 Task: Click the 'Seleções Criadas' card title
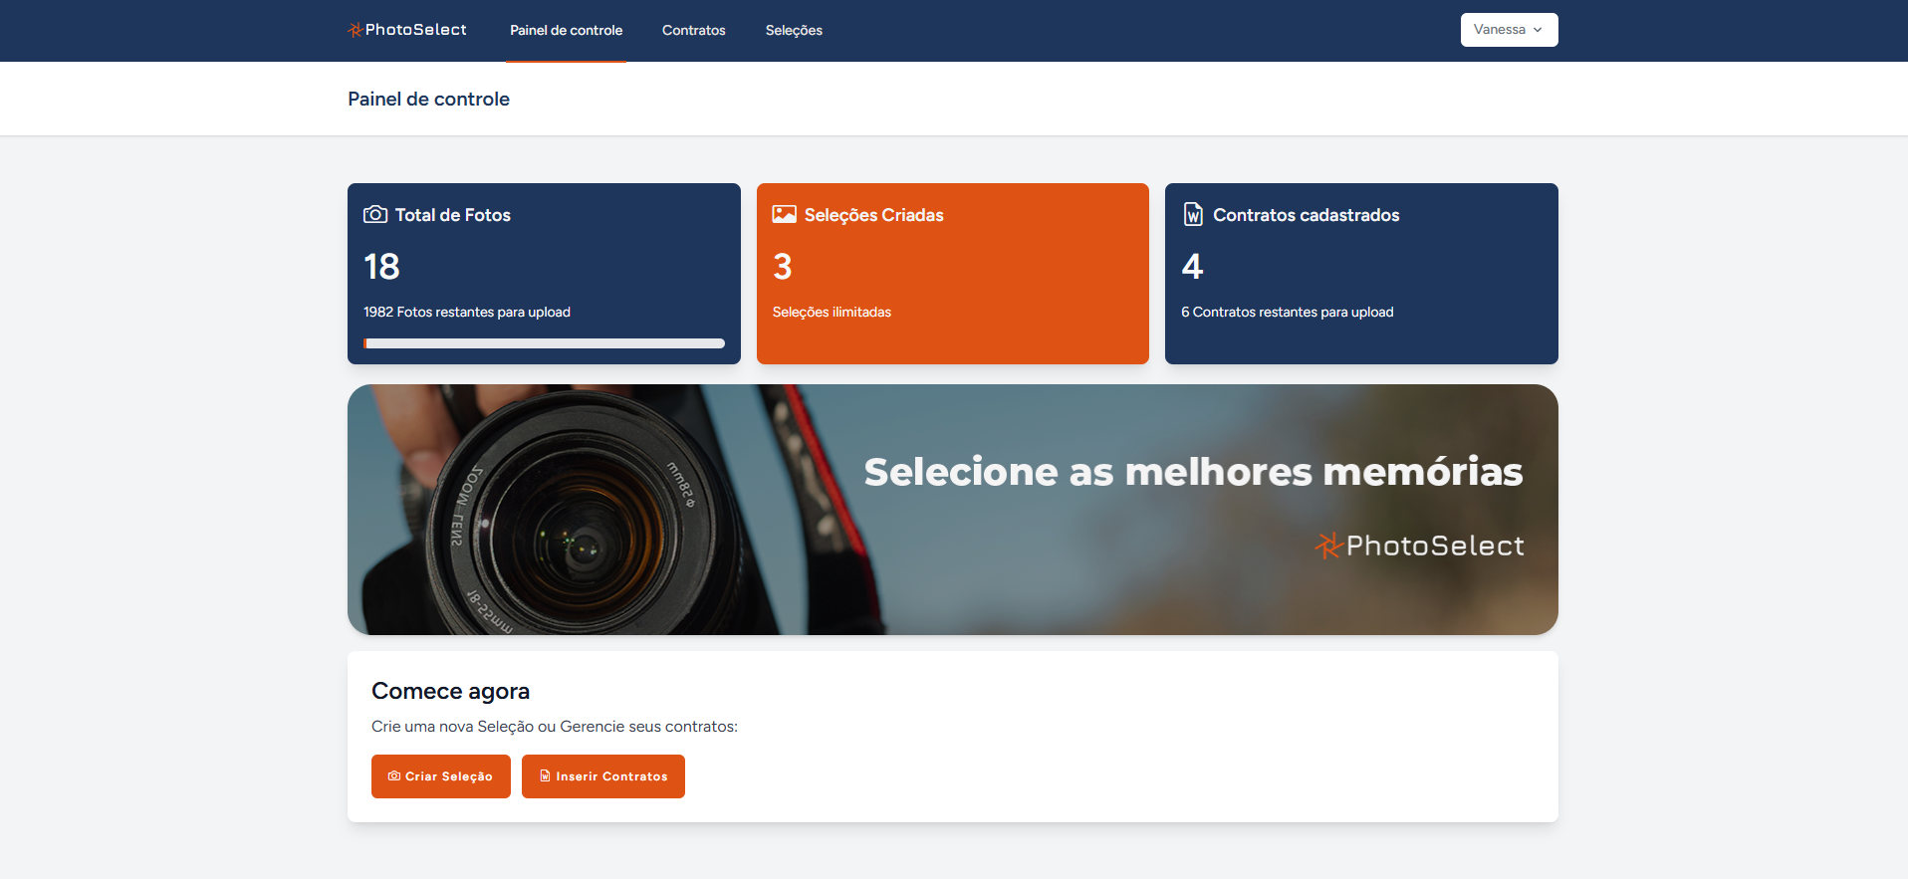(874, 215)
